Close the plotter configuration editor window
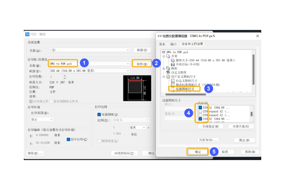 (x=257, y=36)
